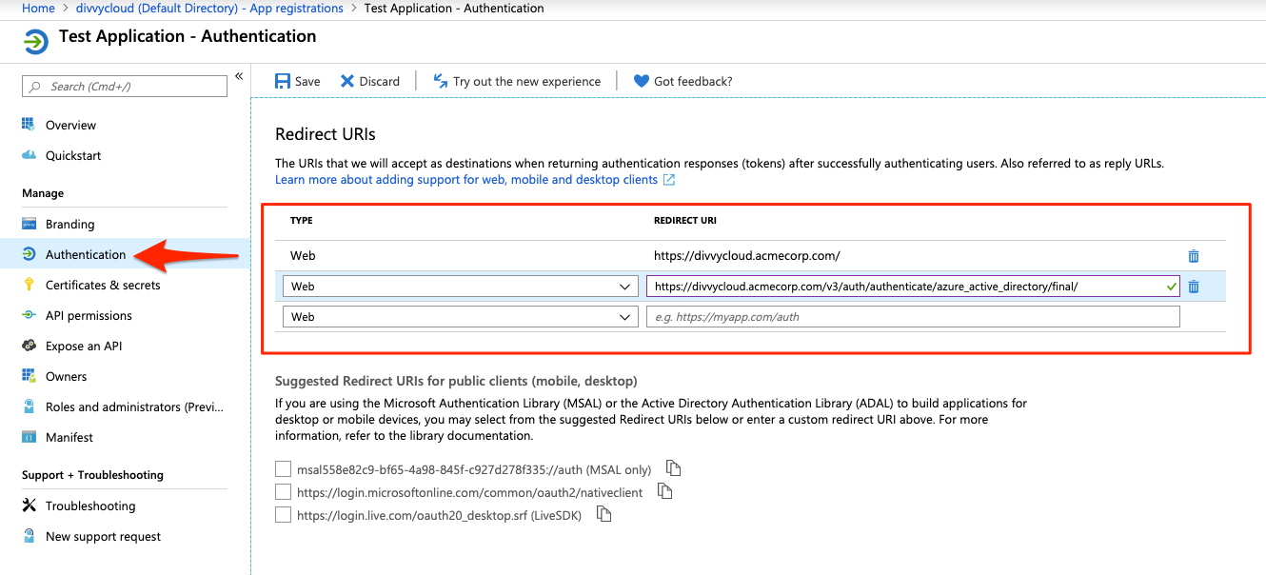Delete the https://divvycloud.acmecorp.com/ redirect URI

click(1194, 256)
